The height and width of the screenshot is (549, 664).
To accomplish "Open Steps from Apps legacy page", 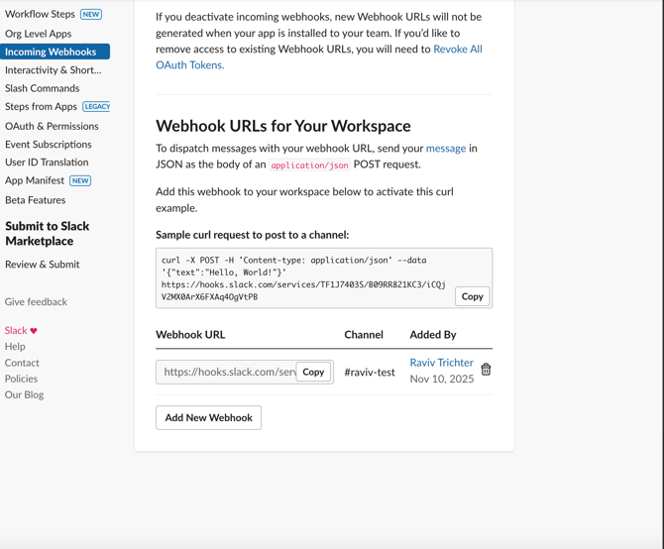I will pyautogui.click(x=41, y=107).
